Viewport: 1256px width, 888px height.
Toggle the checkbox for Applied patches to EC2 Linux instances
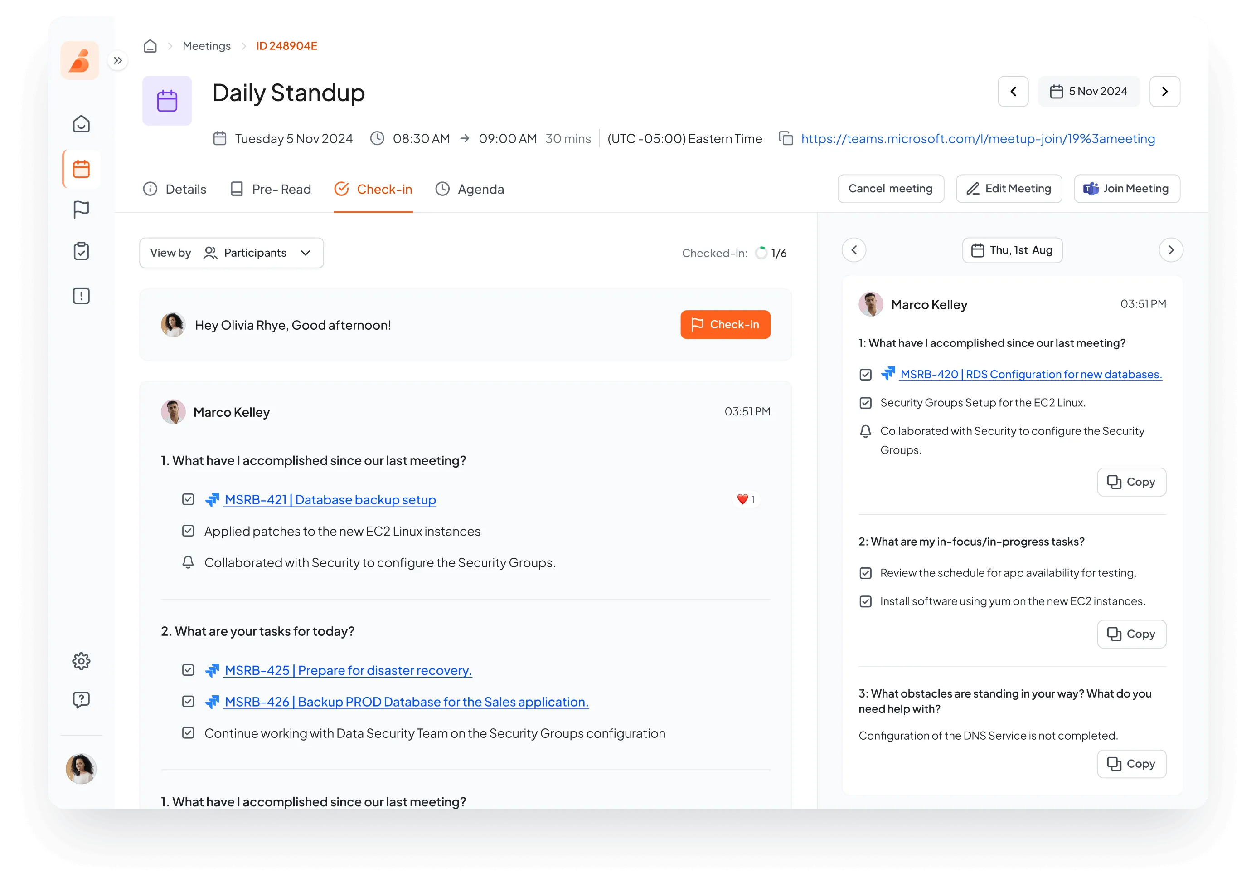coord(188,531)
